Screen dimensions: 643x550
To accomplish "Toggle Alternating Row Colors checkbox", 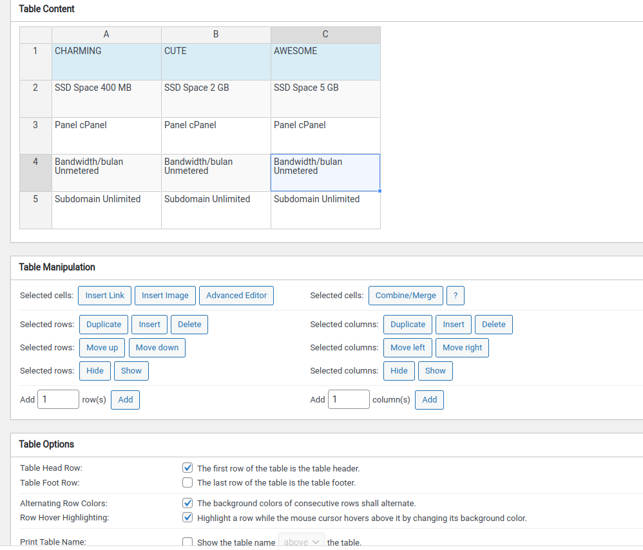I will coord(187,503).
